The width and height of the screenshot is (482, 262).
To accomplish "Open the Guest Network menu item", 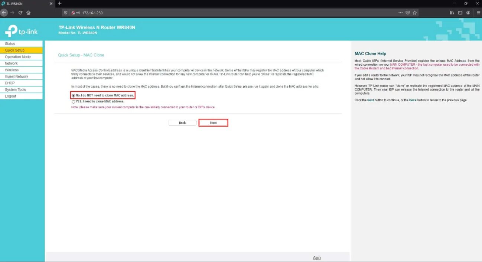I will [21, 76].
